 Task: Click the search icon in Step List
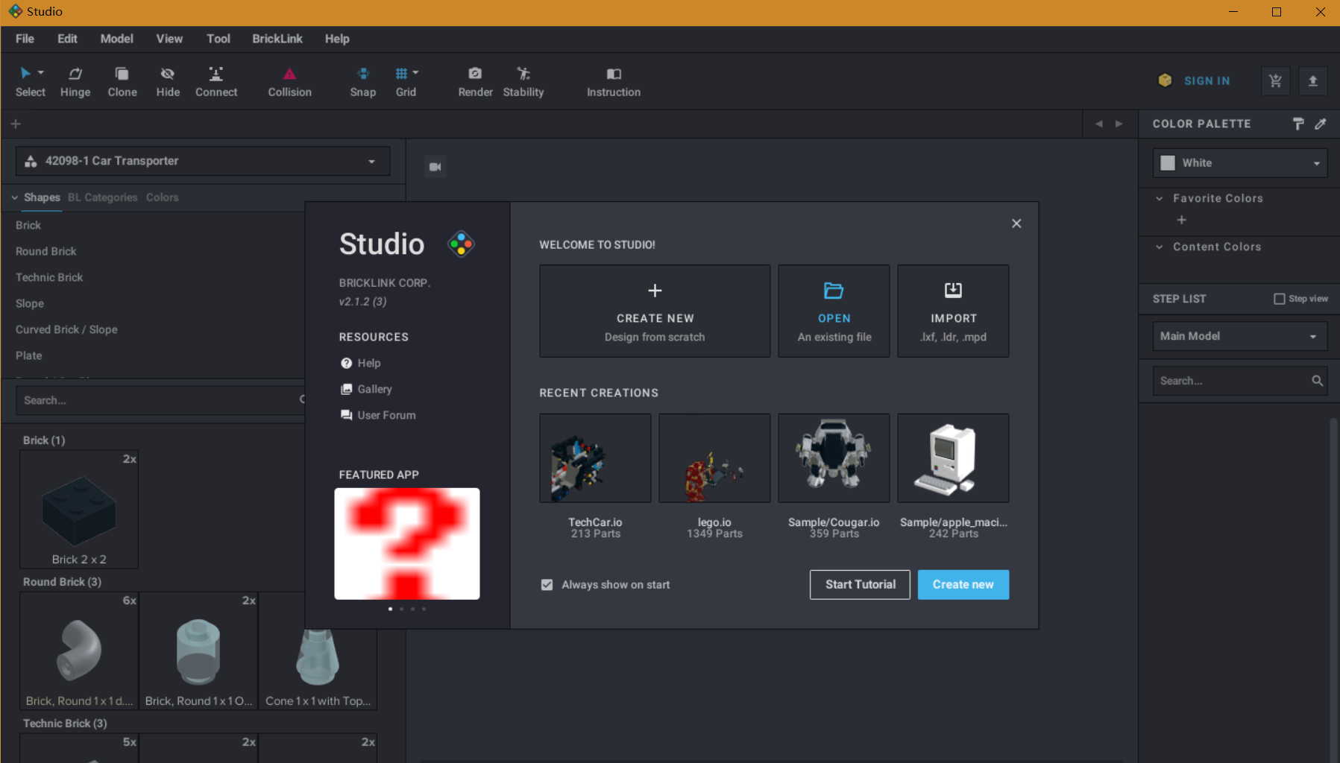tap(1317, 381)
